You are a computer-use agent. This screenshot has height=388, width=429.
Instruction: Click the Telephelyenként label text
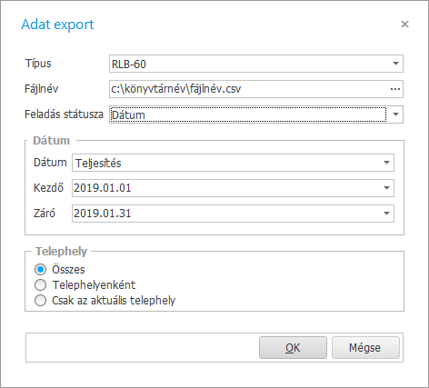[94, 285]
